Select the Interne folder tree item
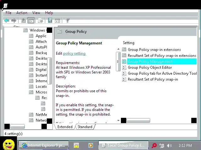The width and height of the screenshot is (201, 150). [38, 81]
